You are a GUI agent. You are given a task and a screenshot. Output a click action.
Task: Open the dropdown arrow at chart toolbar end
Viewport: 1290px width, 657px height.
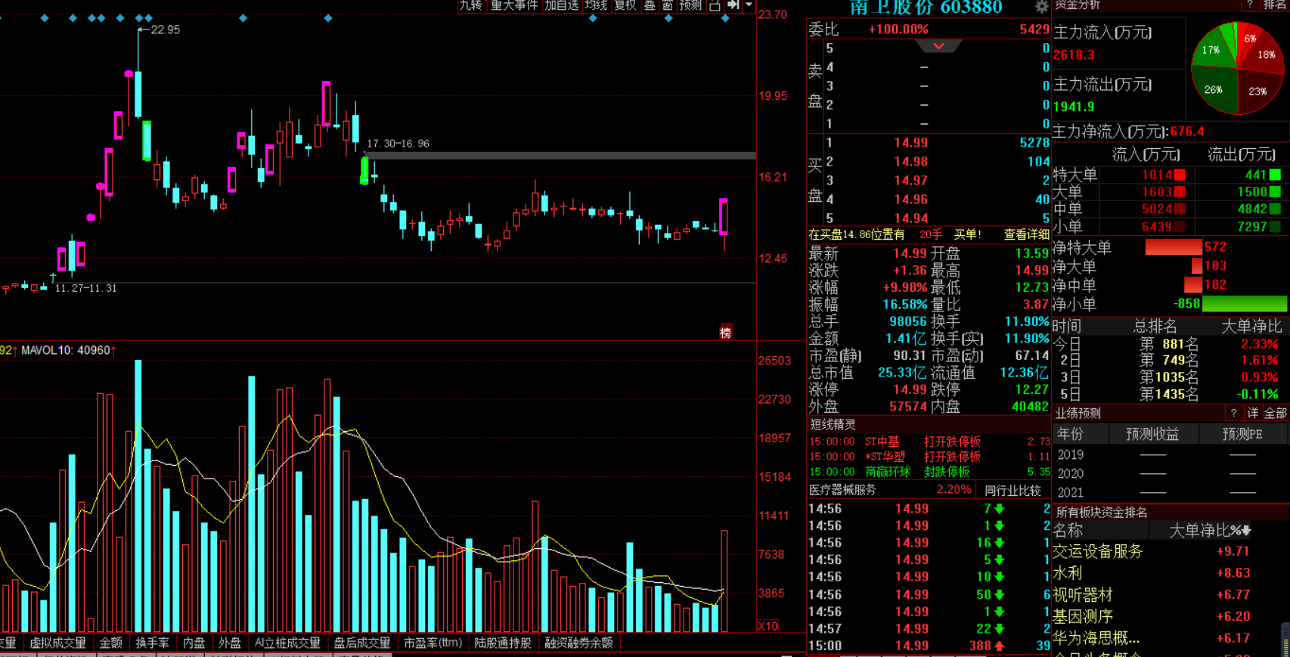pyautogui.click(x=749, y=5)
